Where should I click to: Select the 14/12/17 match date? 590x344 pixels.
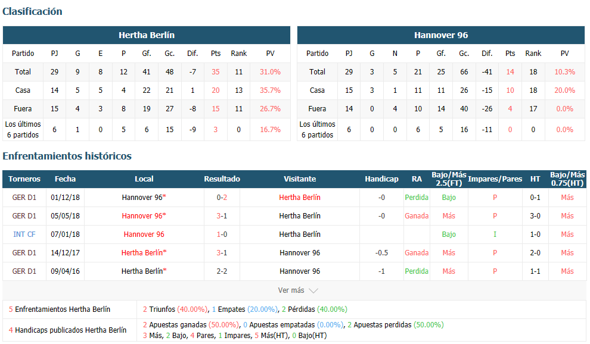[65, 252]
